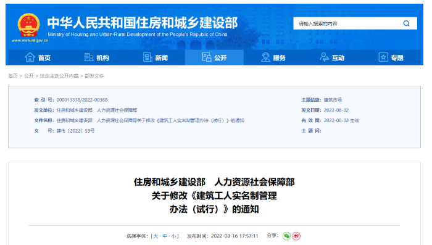Viewport: 432px width, 245px height.
Task: Click the index number 000013338/2022-00368
Action: (x=82, y=100)
